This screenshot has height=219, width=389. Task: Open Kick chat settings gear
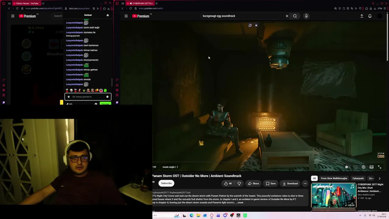(x=96, y=104)
